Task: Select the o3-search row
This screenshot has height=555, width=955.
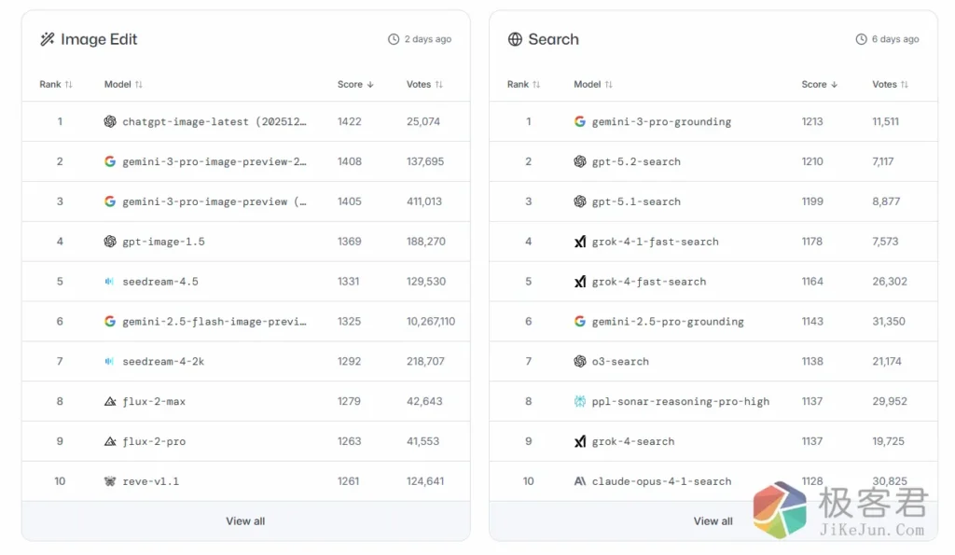Action: click(620, 362)
